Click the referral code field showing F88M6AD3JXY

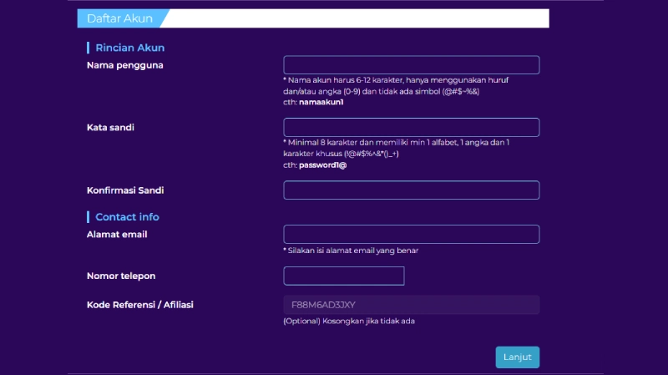411,305
